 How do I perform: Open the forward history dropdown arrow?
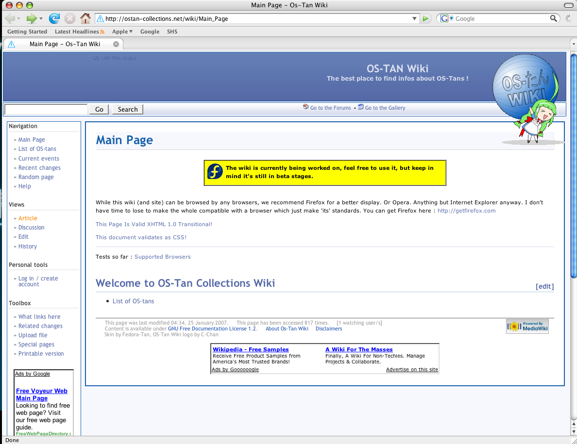point(41,19)
